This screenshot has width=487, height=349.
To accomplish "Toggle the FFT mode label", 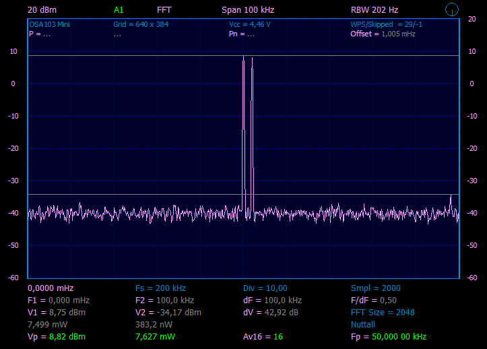I will pos(164,10).
